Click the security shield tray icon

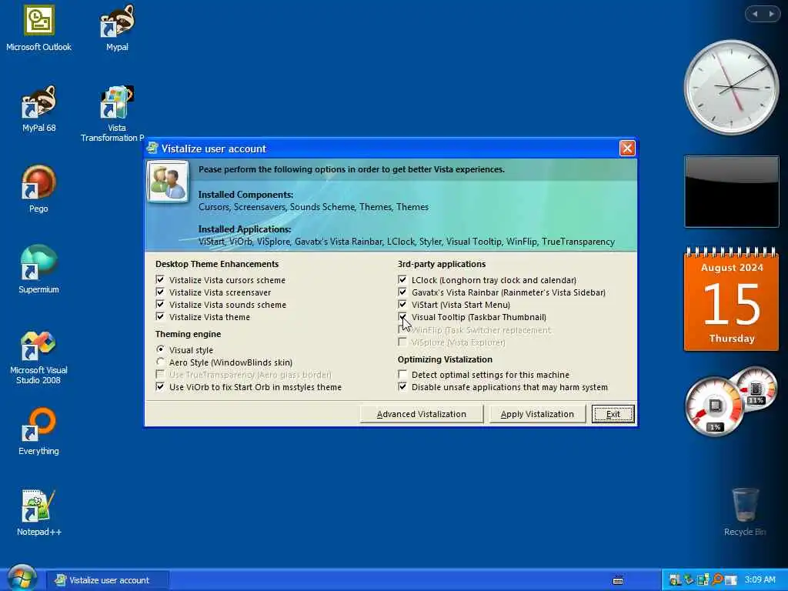(x=675, y=580)
